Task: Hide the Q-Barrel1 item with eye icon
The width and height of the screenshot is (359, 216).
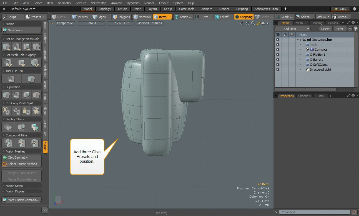Action: pyautogui.click(x=278, y=60)
